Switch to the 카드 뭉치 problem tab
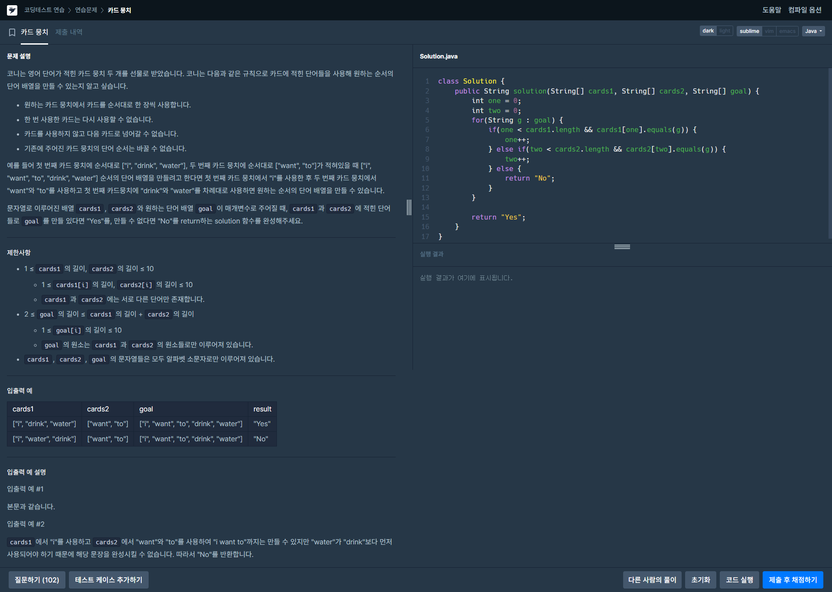The width and height of the screenshot is (832, 592). tap(34, 32)
